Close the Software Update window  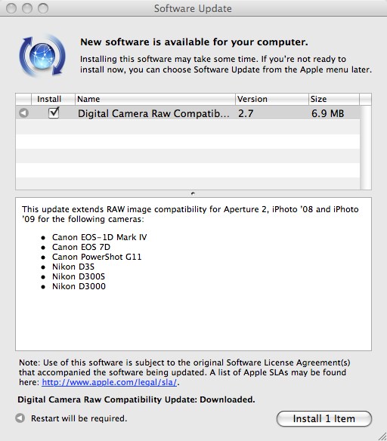pos(11,8)
